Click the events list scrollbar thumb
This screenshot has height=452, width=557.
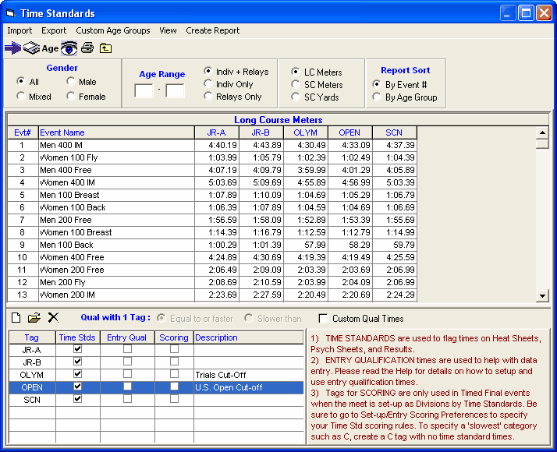[542, 143]
